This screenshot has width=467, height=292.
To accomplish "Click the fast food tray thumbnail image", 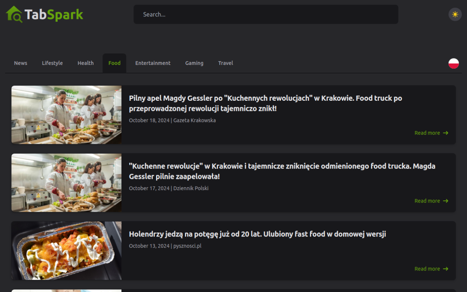I will pos(66,250).
